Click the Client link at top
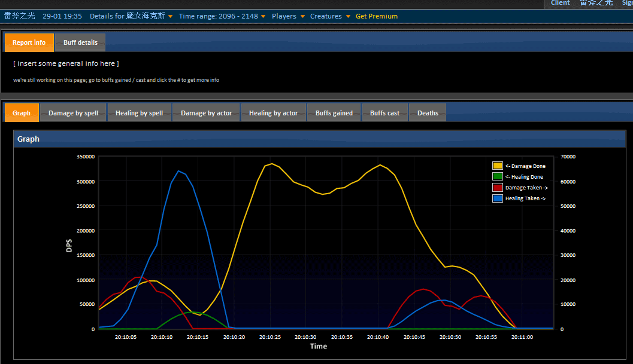 [x=561, y=3]
